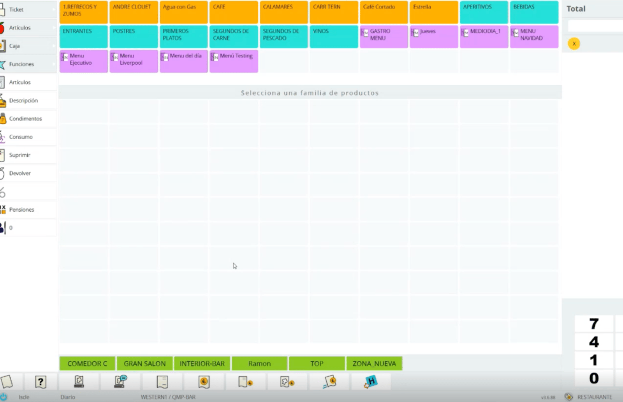Select the CALAMARES product tile
The width and height of the screenshot is (623, 402).
[284, 12]
